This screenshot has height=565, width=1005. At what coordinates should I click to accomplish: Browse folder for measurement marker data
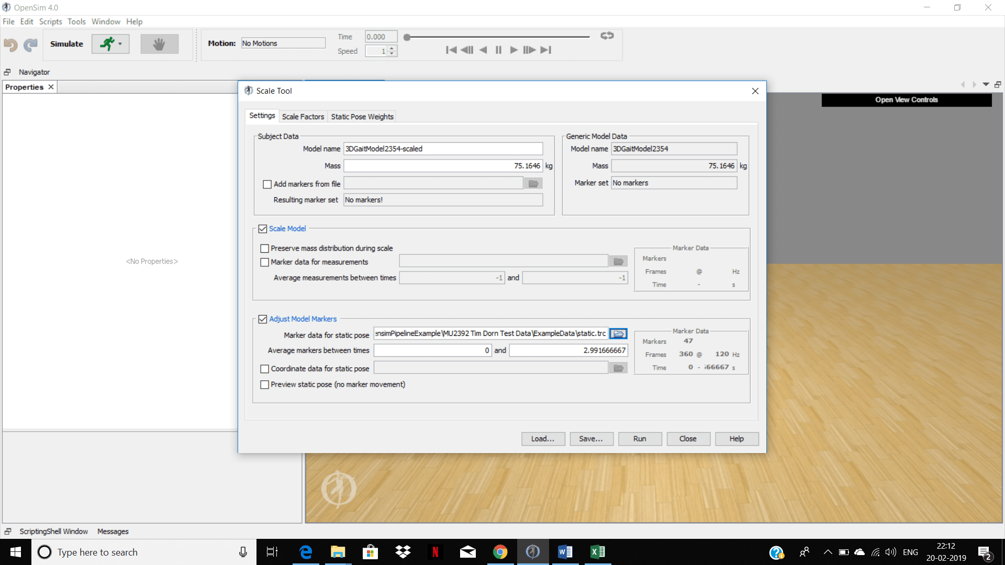coord(618,261)
